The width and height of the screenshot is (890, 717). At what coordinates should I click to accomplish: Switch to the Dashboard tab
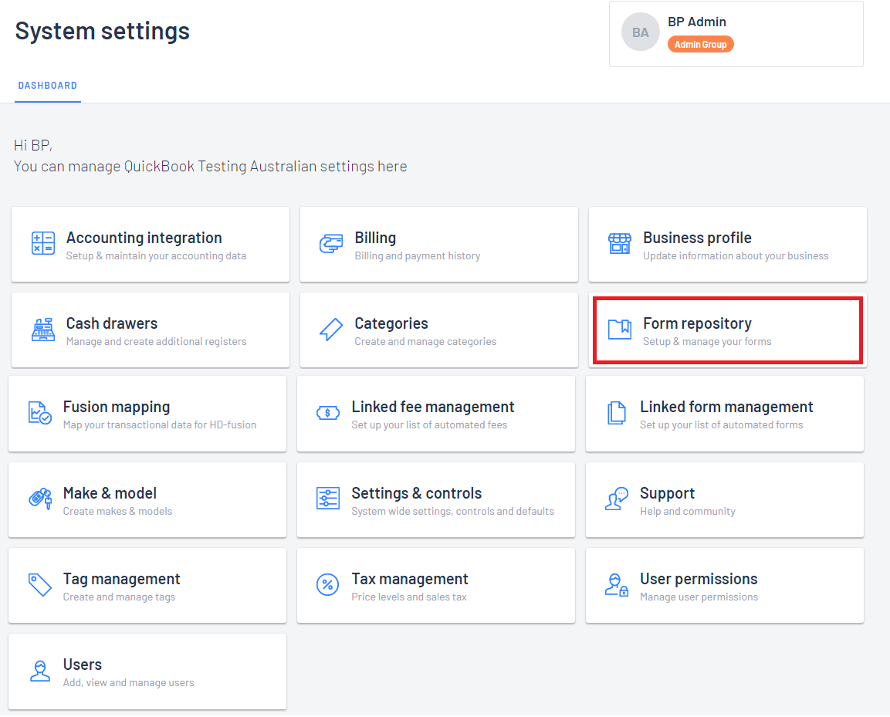[x=48, y=86]
